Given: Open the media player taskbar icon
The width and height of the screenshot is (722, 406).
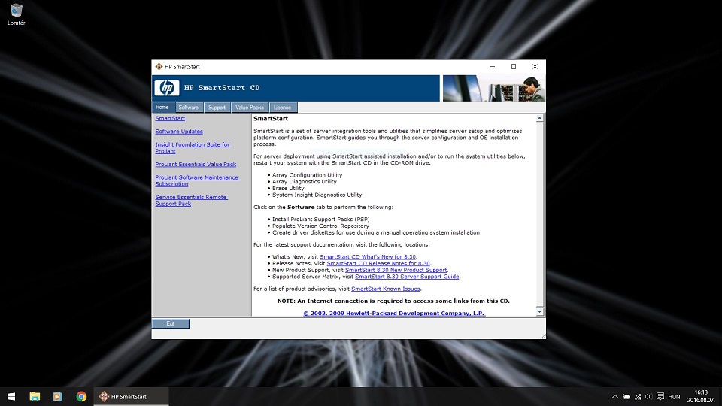Looking at the screenshot, I should 57,396.
